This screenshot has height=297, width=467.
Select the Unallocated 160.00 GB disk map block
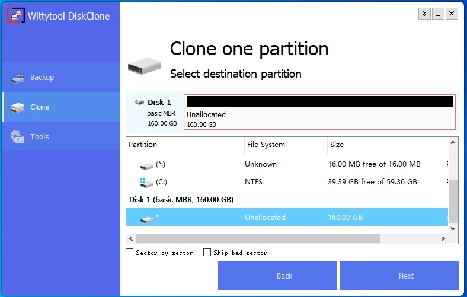[319, 112]
